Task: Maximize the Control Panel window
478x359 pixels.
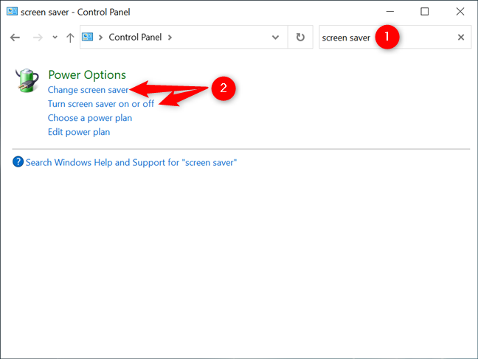Action: 425,12
